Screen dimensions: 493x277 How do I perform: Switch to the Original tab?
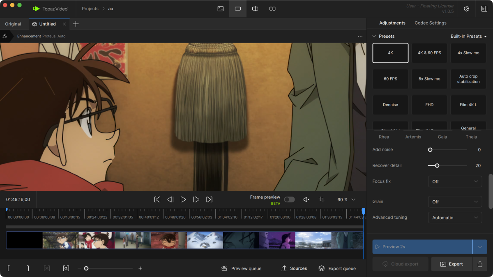coord(13,24)
